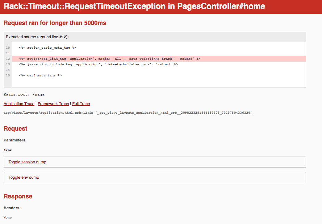Click the Request section heading
Image resolution: width=322 pixels, height=224 pixels.
[x=15, y=129]
